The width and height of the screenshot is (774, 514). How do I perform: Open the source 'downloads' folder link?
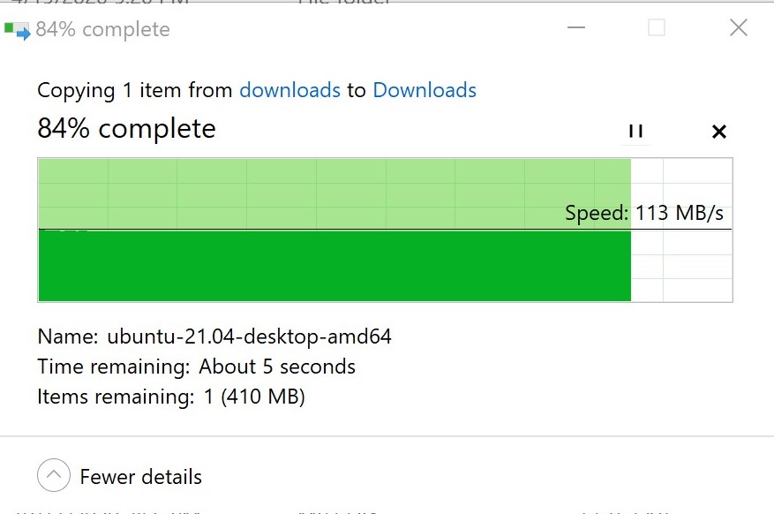(289, 90)
